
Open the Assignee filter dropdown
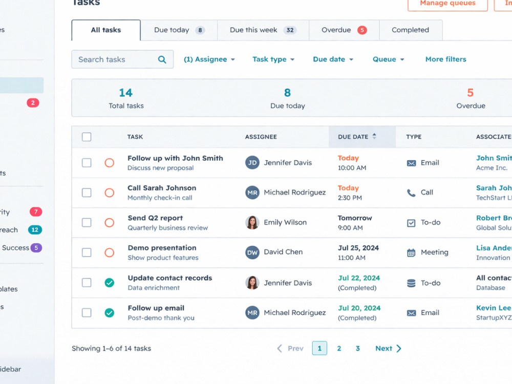tap(209, 59)
